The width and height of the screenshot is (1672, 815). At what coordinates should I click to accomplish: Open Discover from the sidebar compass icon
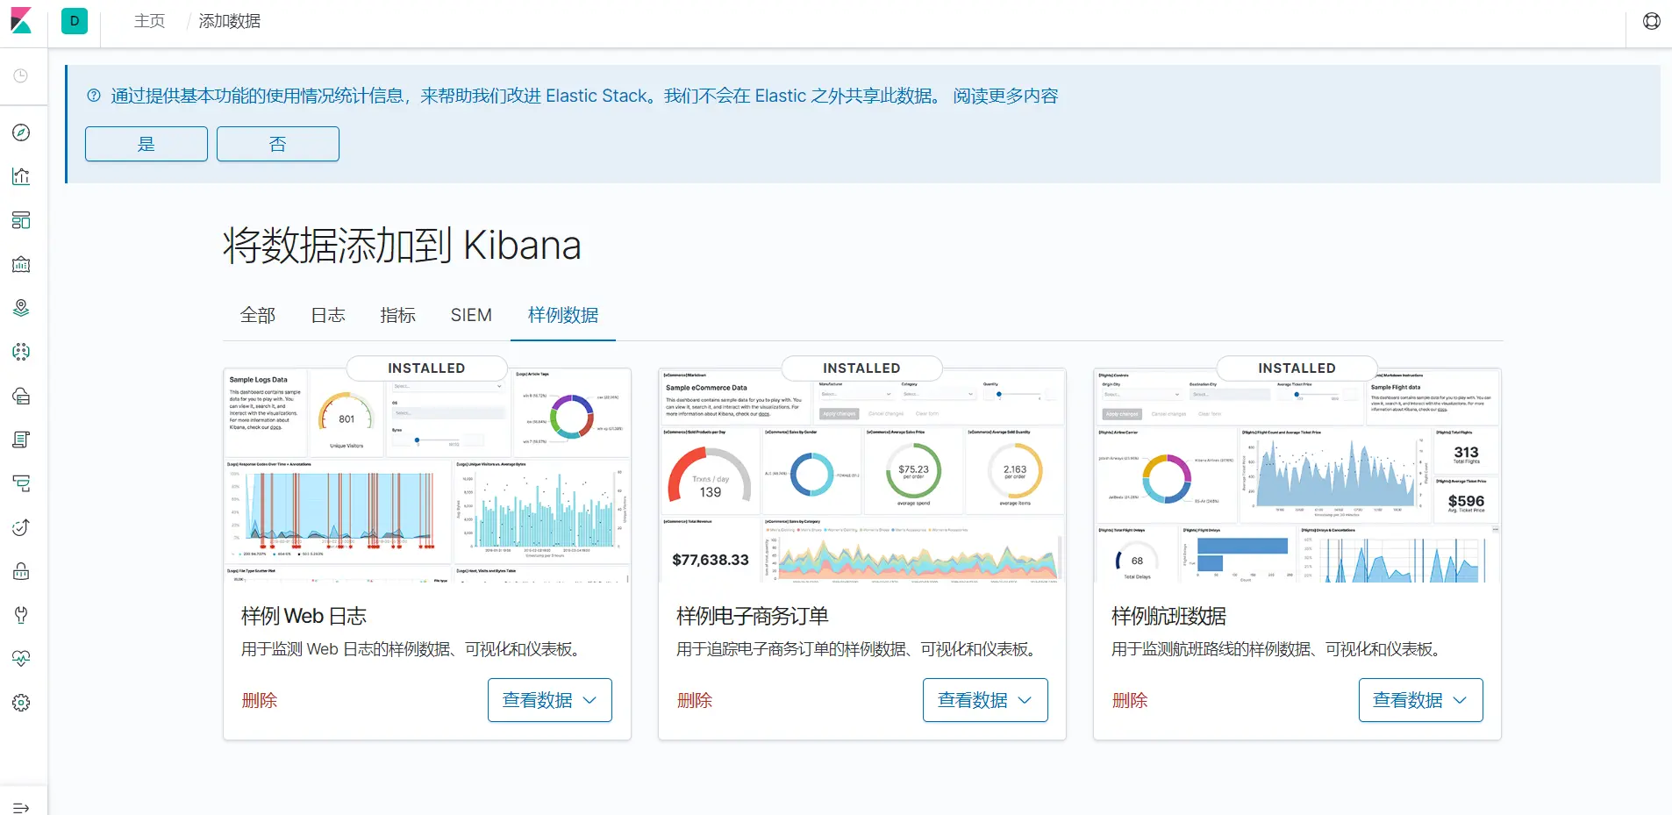[x=21, y=132]
